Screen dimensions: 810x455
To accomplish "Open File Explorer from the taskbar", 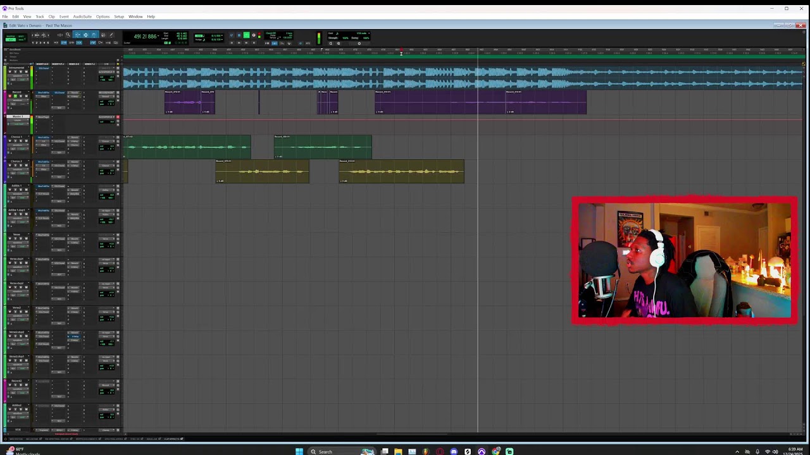I will click(398, 451).
